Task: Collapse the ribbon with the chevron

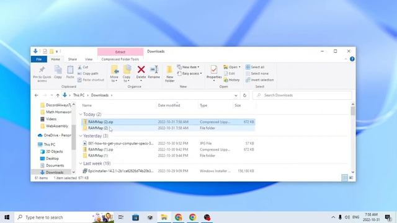Action: (346, 59)
